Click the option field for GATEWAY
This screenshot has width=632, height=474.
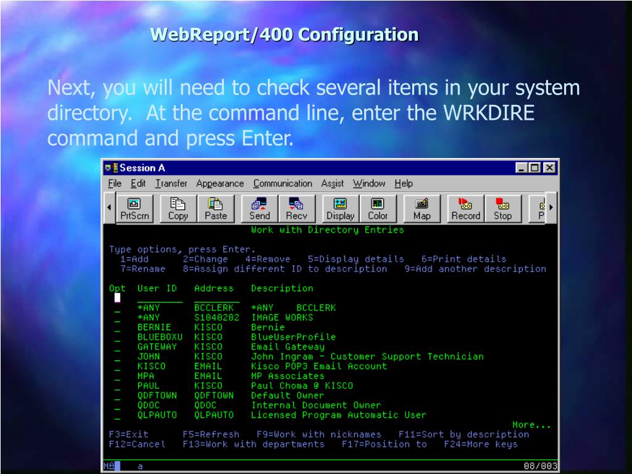(x=117, y=347)
